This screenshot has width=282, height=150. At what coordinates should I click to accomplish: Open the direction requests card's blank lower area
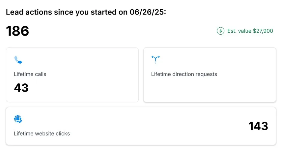(x=210, y=91)
